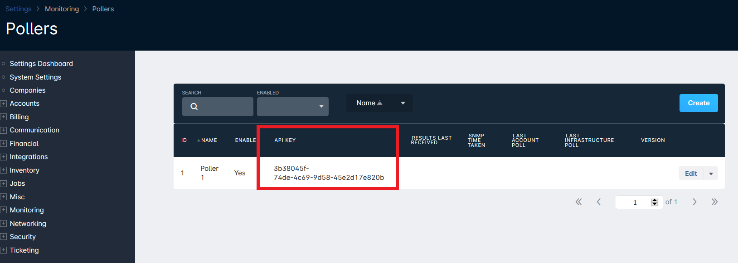This screenshot has height=263, width=738.
Task: Open Companies in sidebar
Action: [28, 90]
